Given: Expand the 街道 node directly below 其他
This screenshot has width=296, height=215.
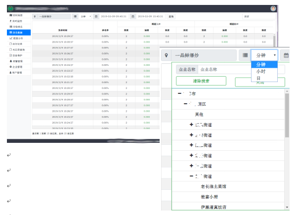Looking at the screenshot, I should [191, 125].
